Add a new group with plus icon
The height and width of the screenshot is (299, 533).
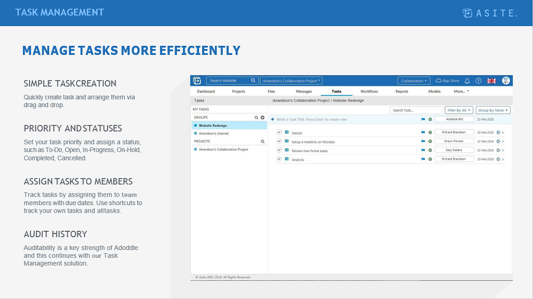pyautogui.click(x=262, y=118)
